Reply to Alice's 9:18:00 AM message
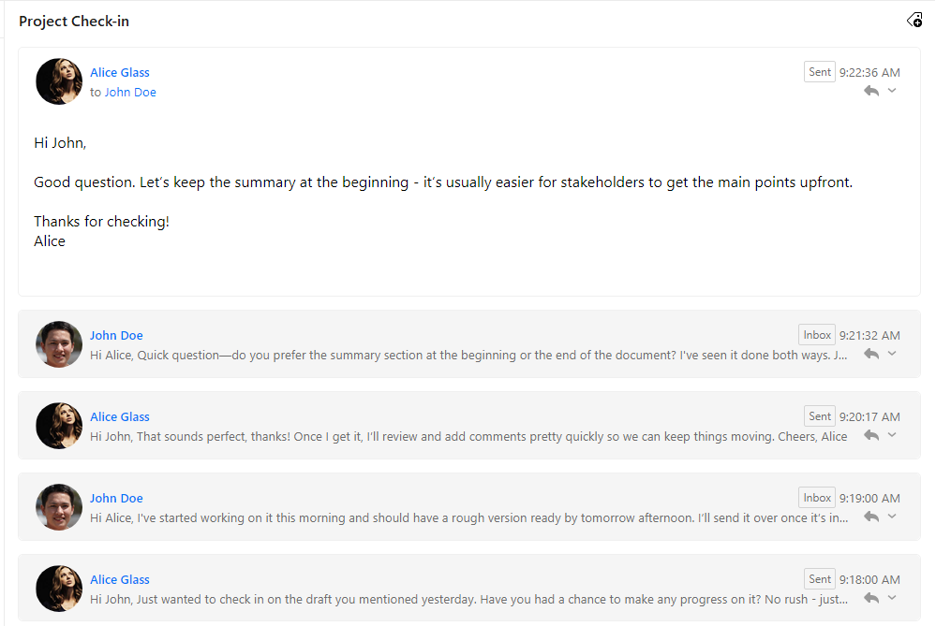This screenshot has width=936, height=626. [x=871, y=598]
